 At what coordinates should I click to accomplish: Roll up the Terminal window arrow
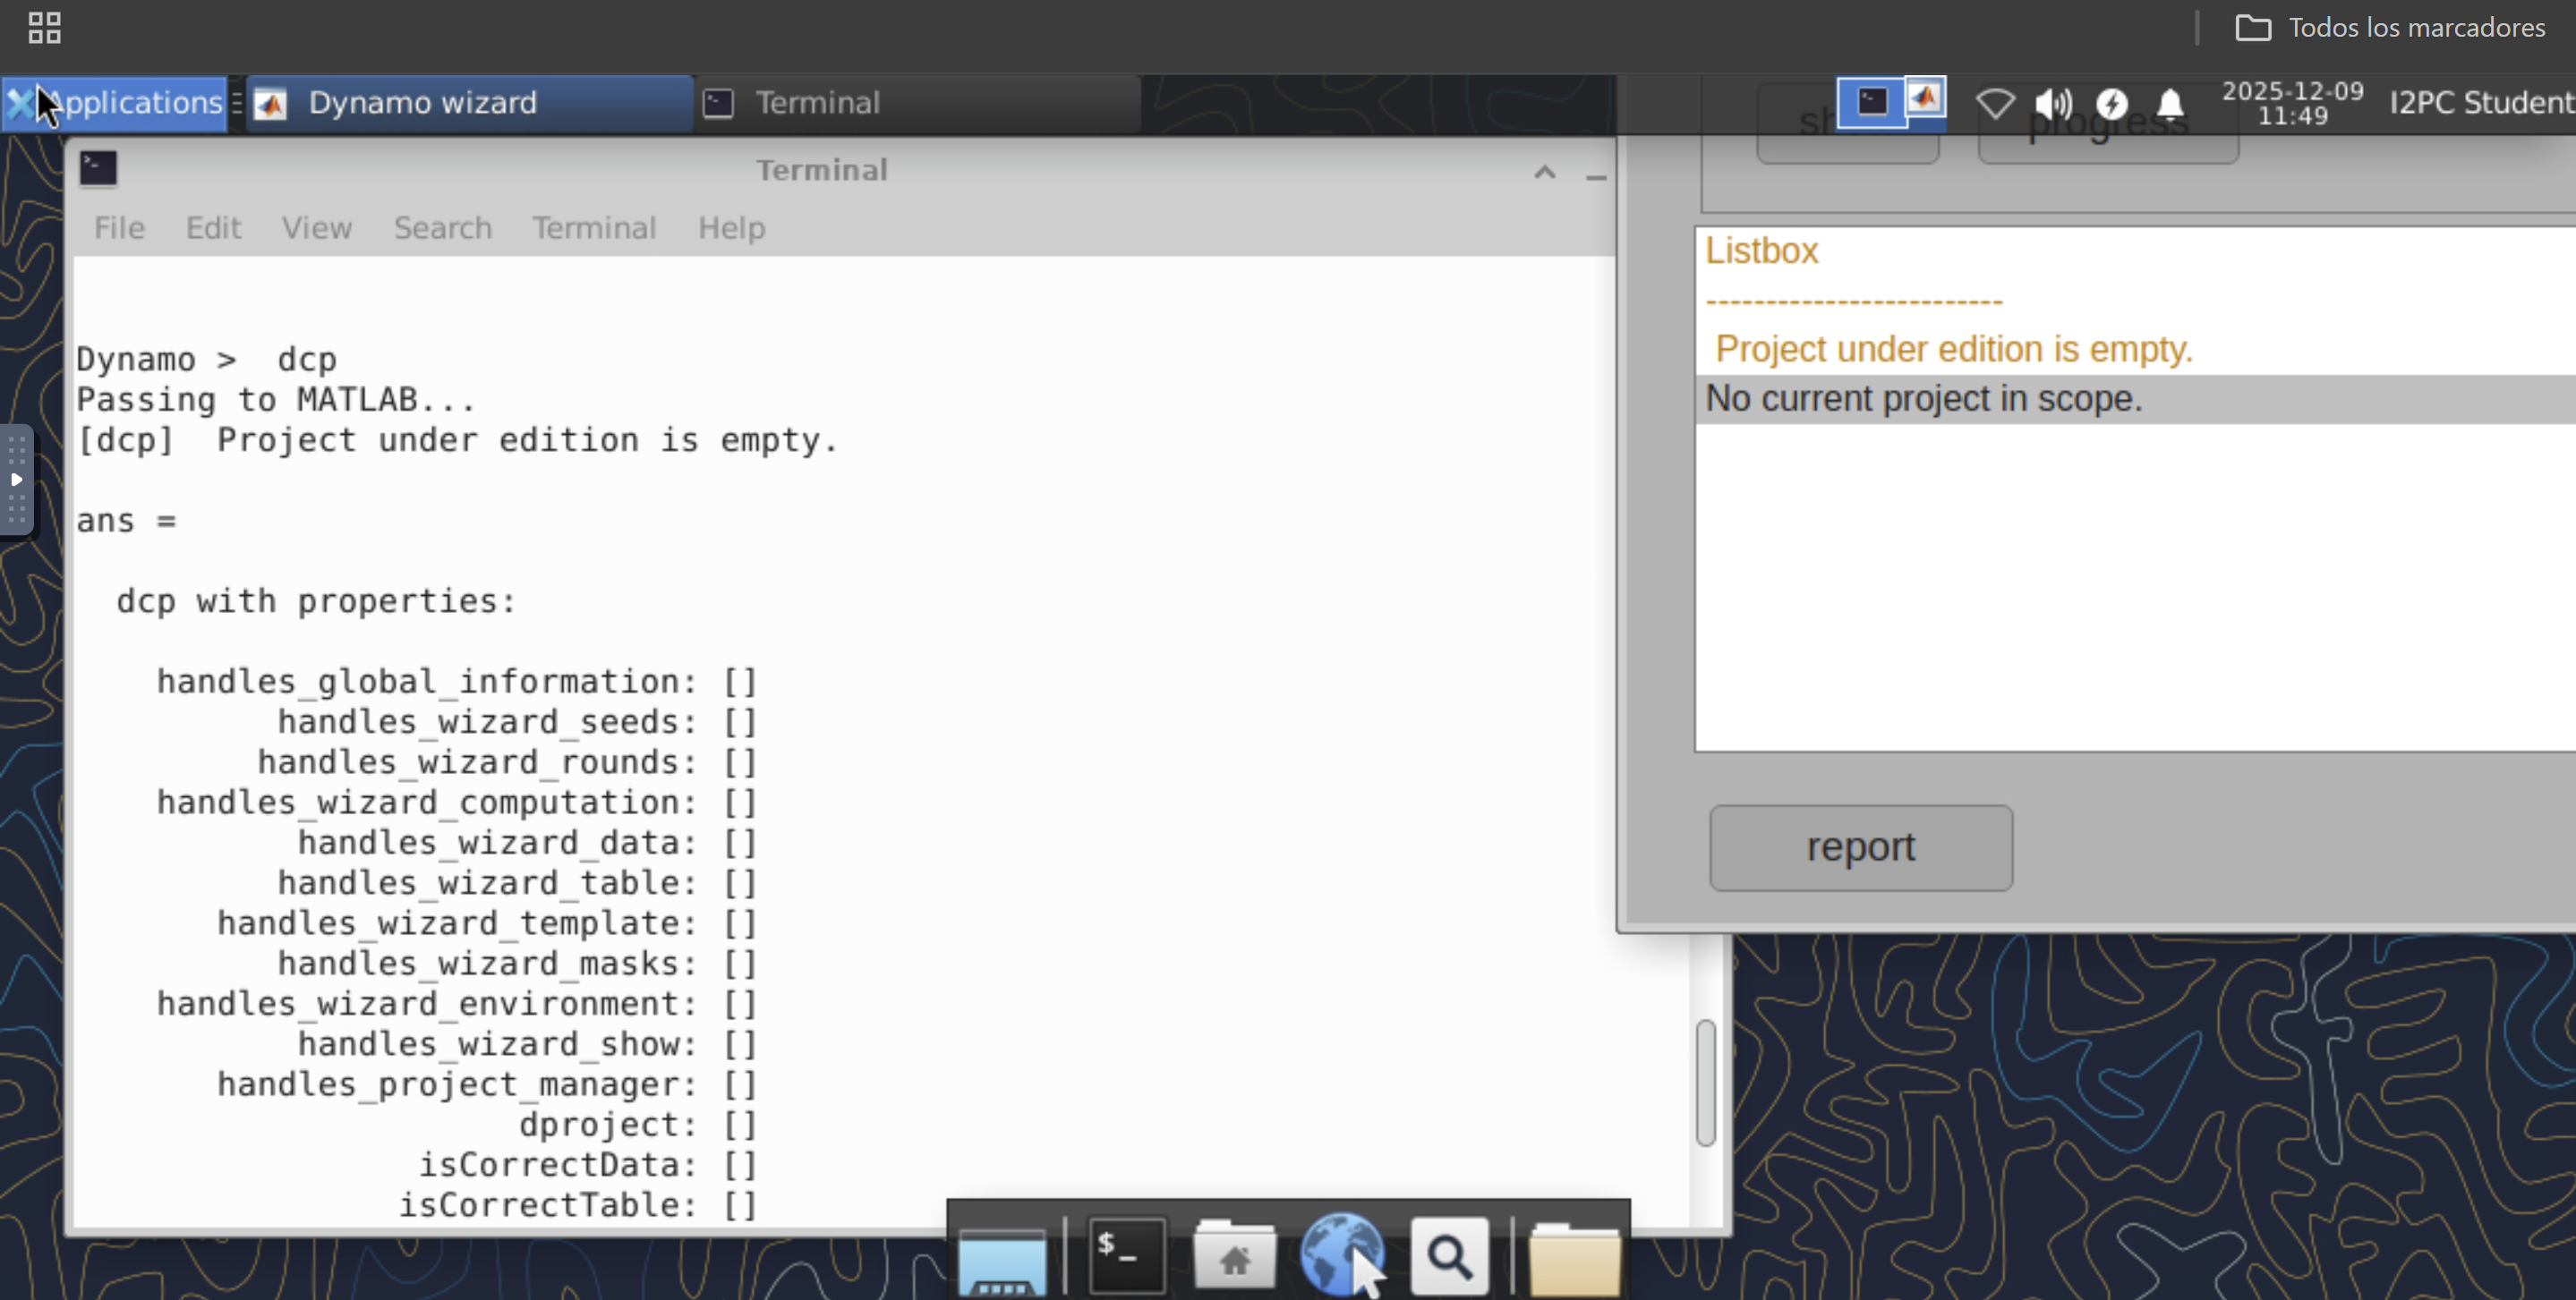point(1544,172)
